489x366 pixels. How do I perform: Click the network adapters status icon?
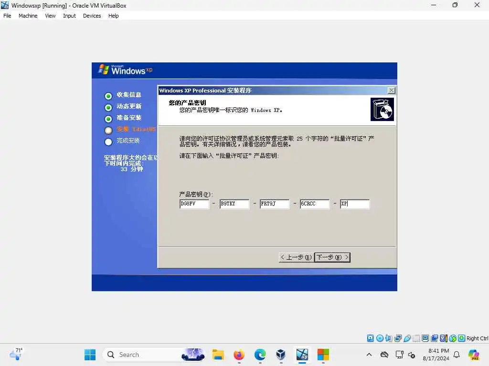(x=398, y=338)
